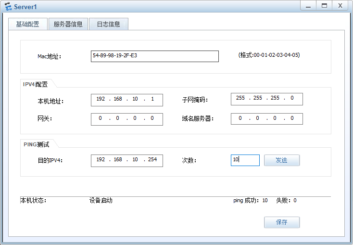
Task: Switch to the 基础配置 tab
Action: [x=28, y=24]
